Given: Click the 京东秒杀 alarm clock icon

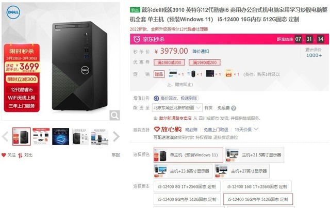Looking at the screenshot, I should [137, 39].
